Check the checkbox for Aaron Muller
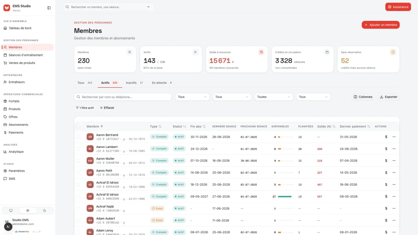 (78, 160)
